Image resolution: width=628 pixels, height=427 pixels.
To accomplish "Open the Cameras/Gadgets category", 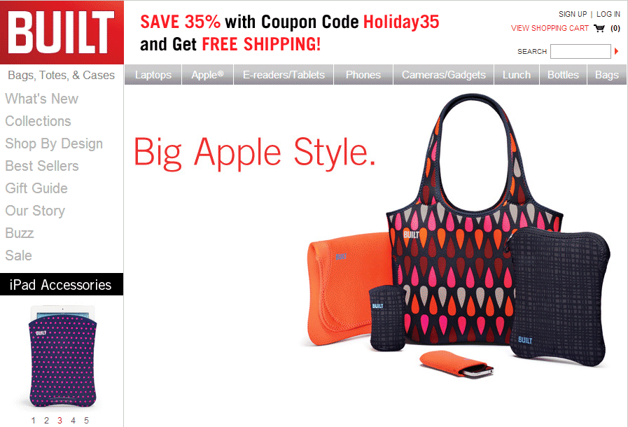I will click(x=443, y=74).
